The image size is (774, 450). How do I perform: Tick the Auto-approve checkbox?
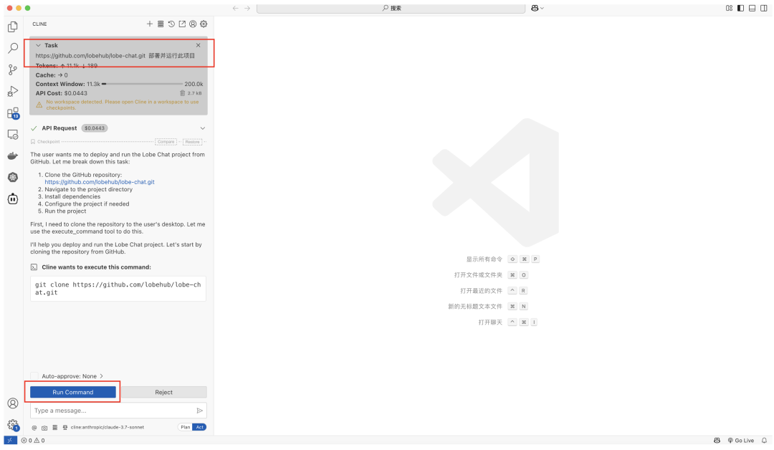click(34, 376)
